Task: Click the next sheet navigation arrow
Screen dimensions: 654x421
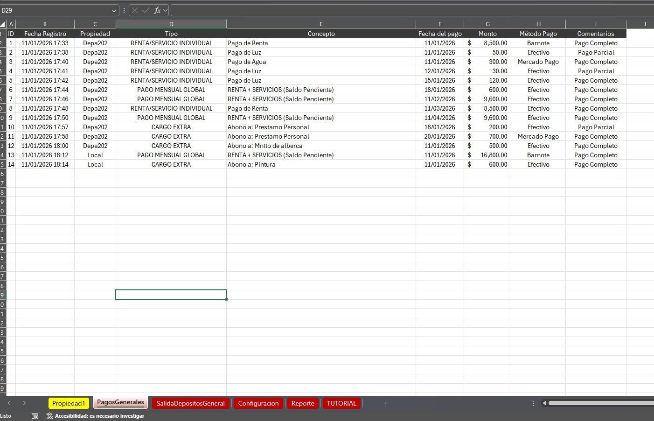Action: coord(24,403)
